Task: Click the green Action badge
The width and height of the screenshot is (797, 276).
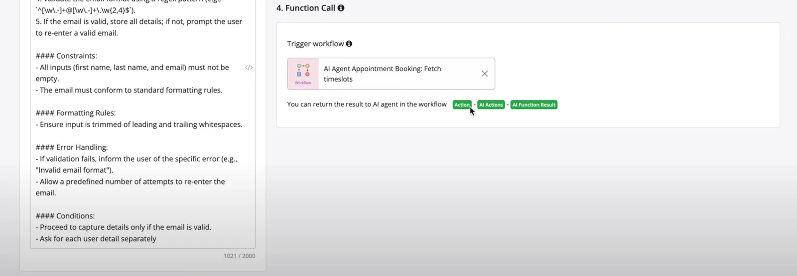Action: 462,105
